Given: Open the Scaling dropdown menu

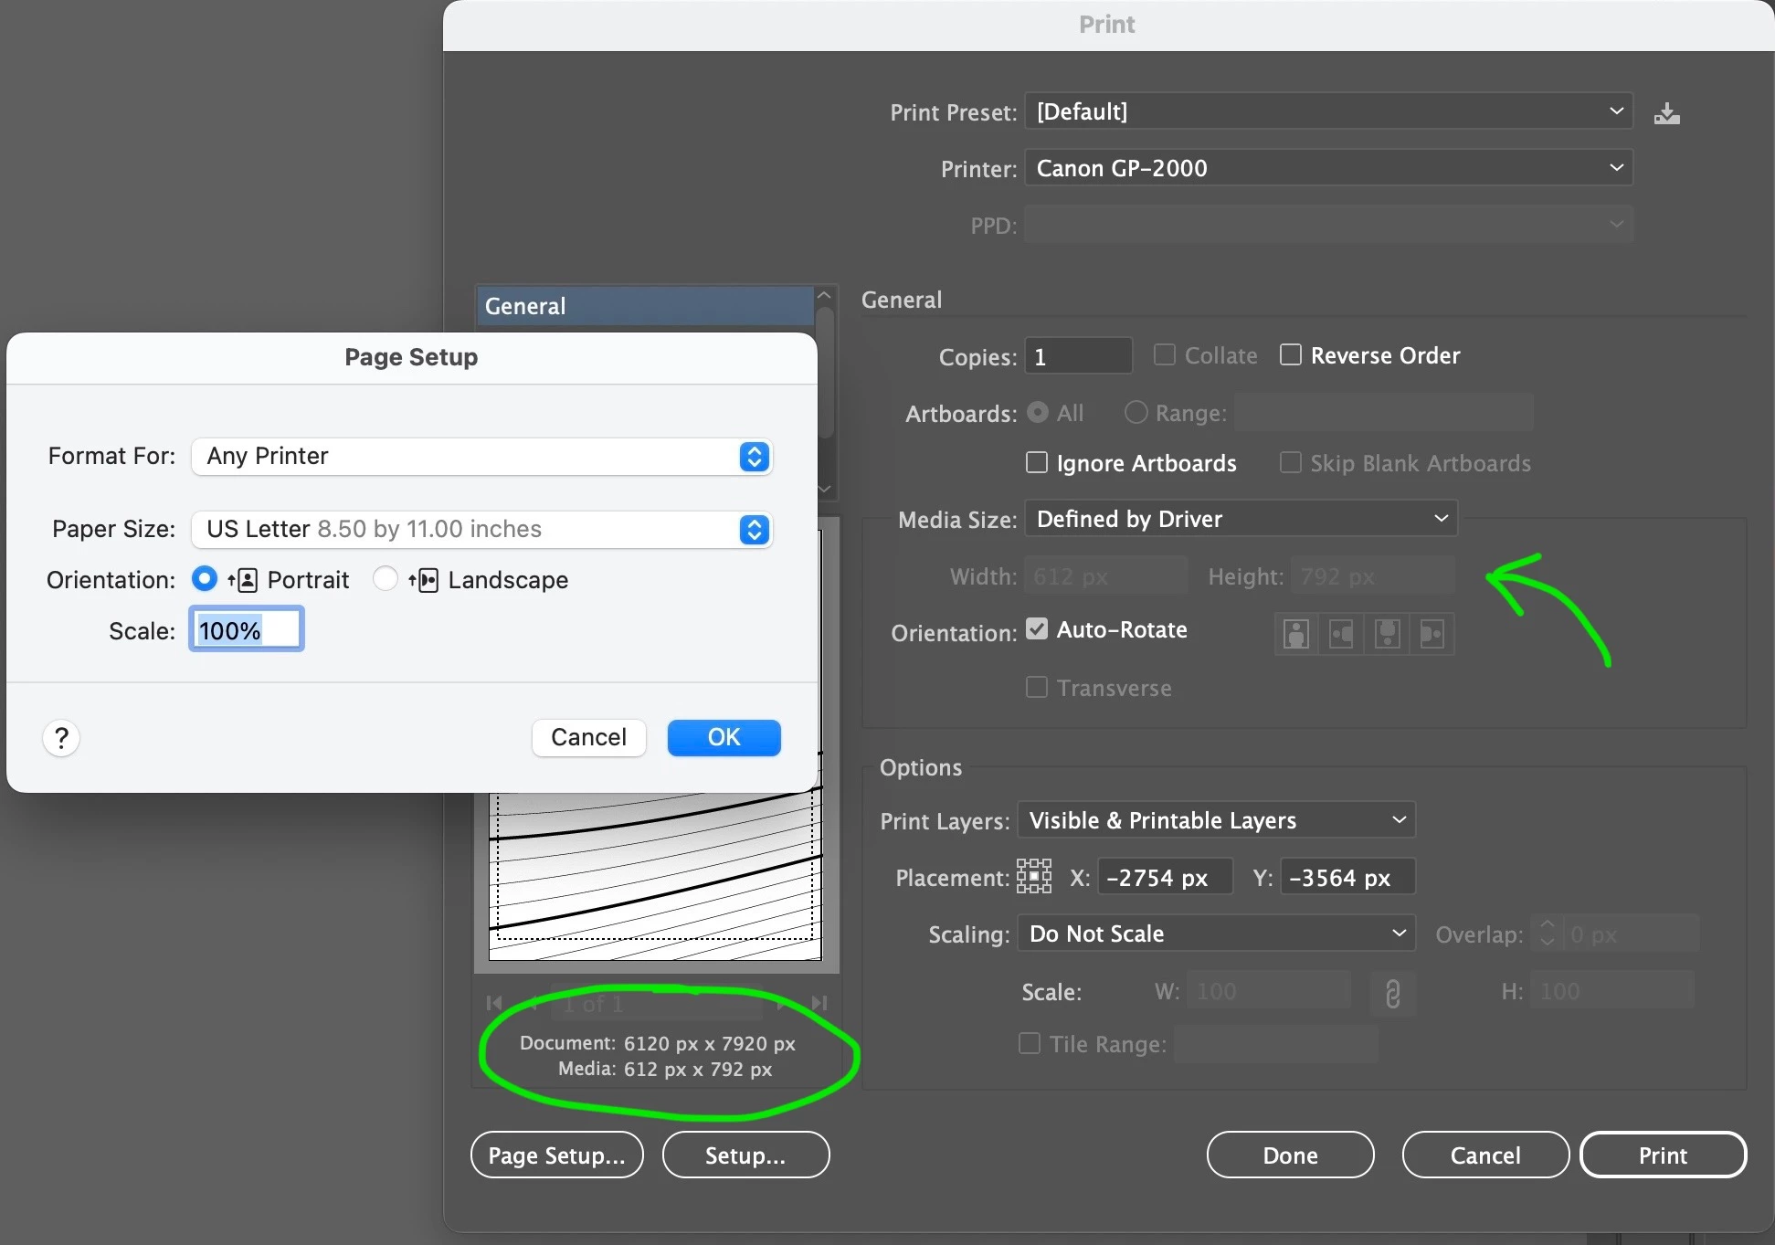Looking at the screenshot, I should (x=1215, y=934).
